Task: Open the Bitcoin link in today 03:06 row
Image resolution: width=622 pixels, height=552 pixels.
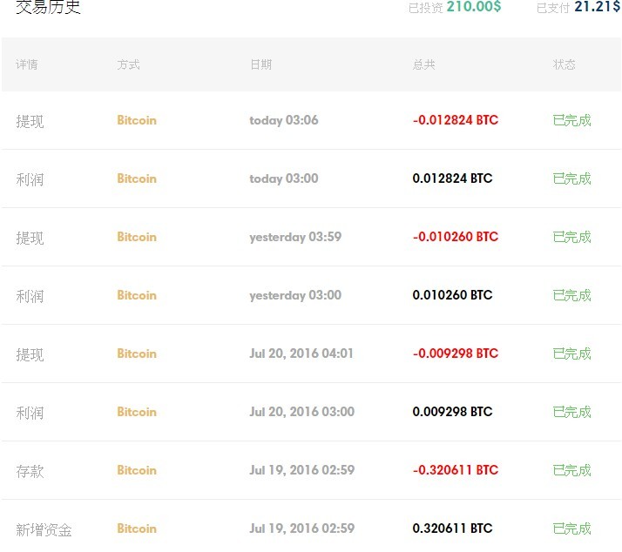Action: pos(137,120)
